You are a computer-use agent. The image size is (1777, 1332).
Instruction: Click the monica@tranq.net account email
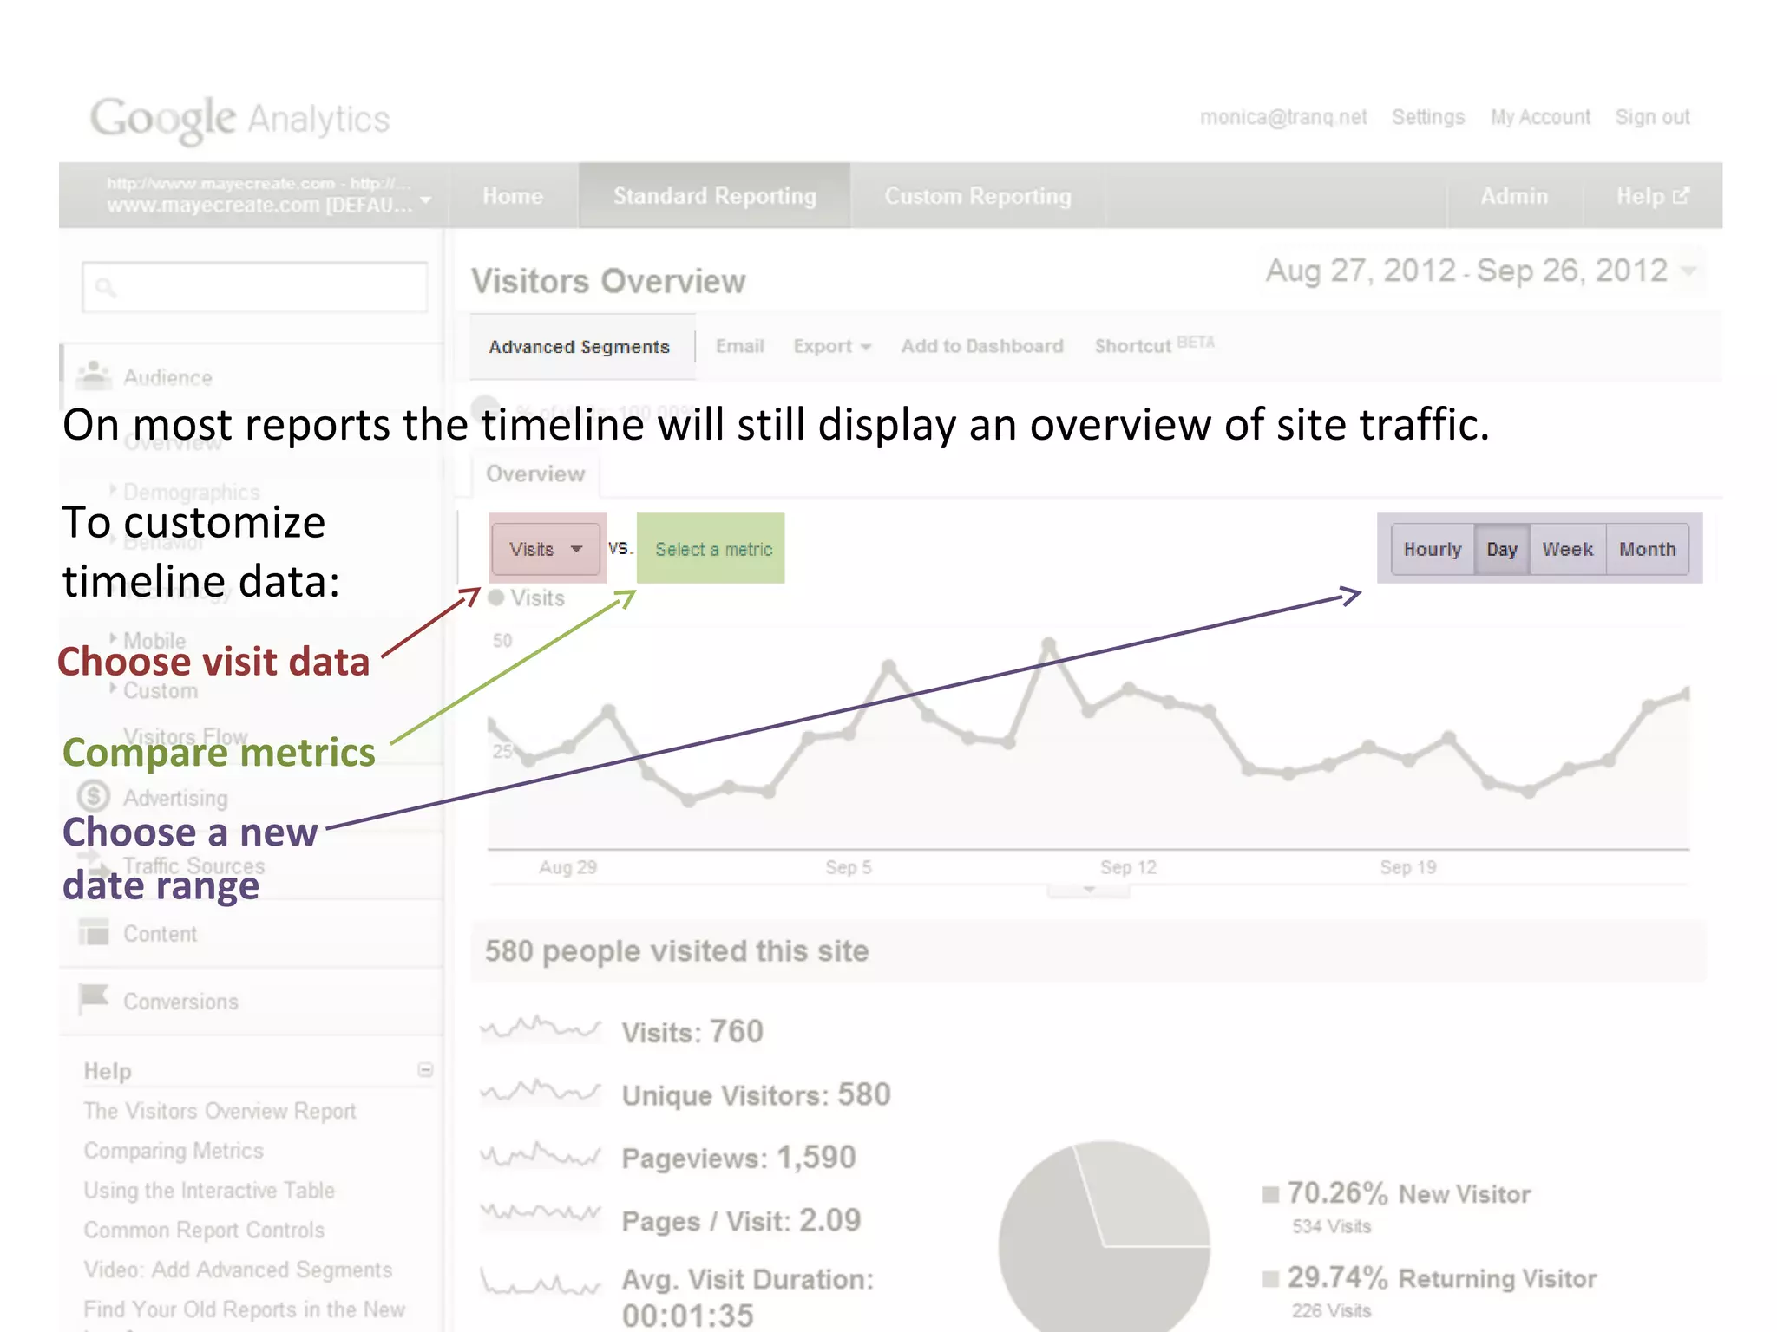1283,117
